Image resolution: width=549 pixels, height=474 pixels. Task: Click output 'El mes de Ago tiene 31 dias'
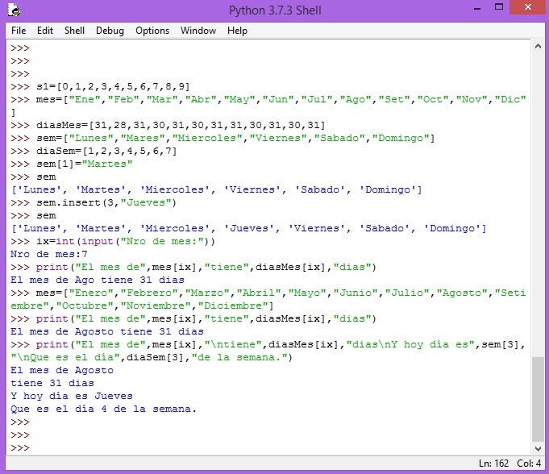pyautogui.click(x=98, y=280)
